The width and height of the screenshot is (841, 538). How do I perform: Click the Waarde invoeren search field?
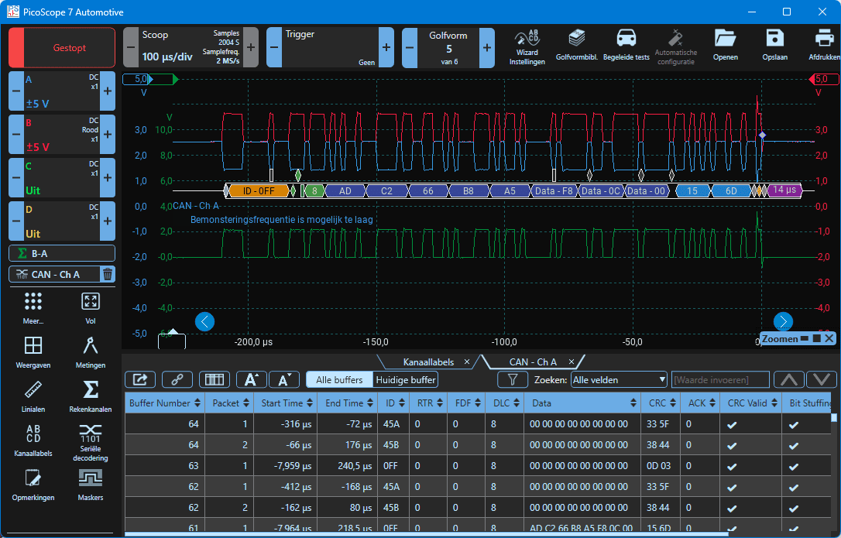coord(719,380)
